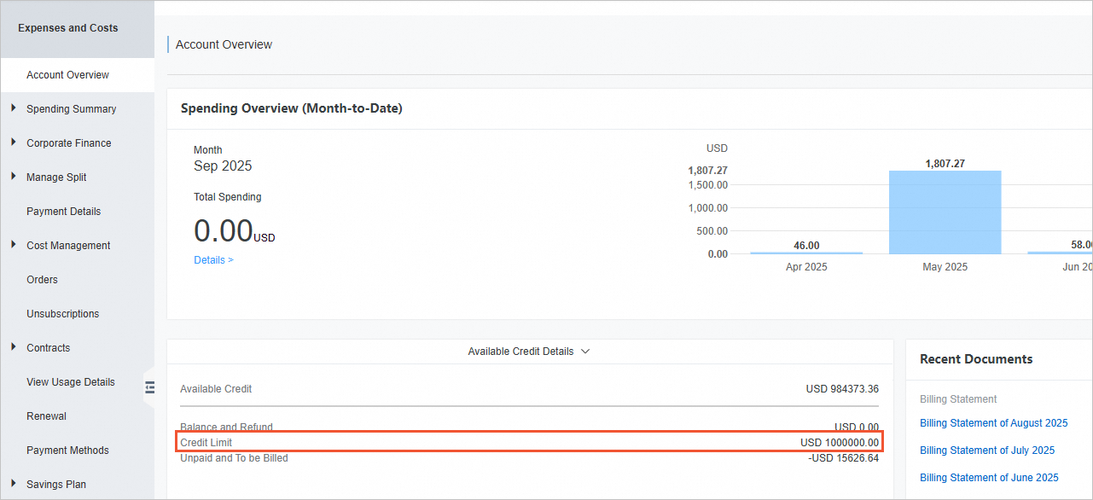Select Account Overview in the sidebar
This screenshot has width=1093, height=500.
(67, 75)
